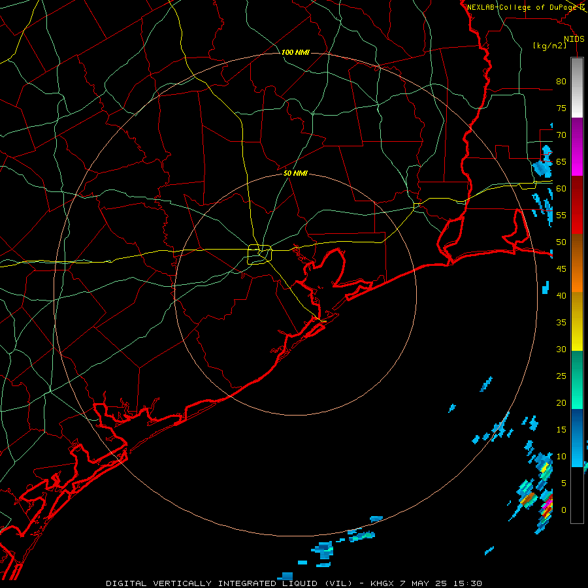This screenshot has height=588, width=588.
Task: Click the scale value 35
Action: point(561,323)
